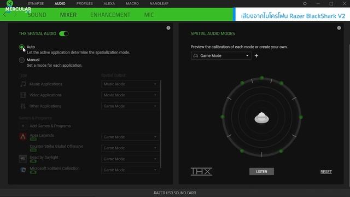Screen dimensions: 350x197
Task: Select the upper-right speaker dot
Action: [x=281, y=83]
